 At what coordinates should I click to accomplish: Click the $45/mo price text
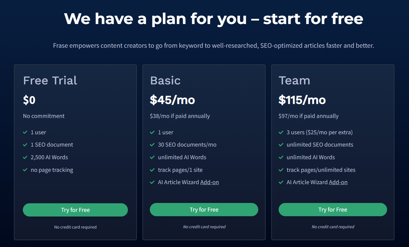tap(172, 100)
